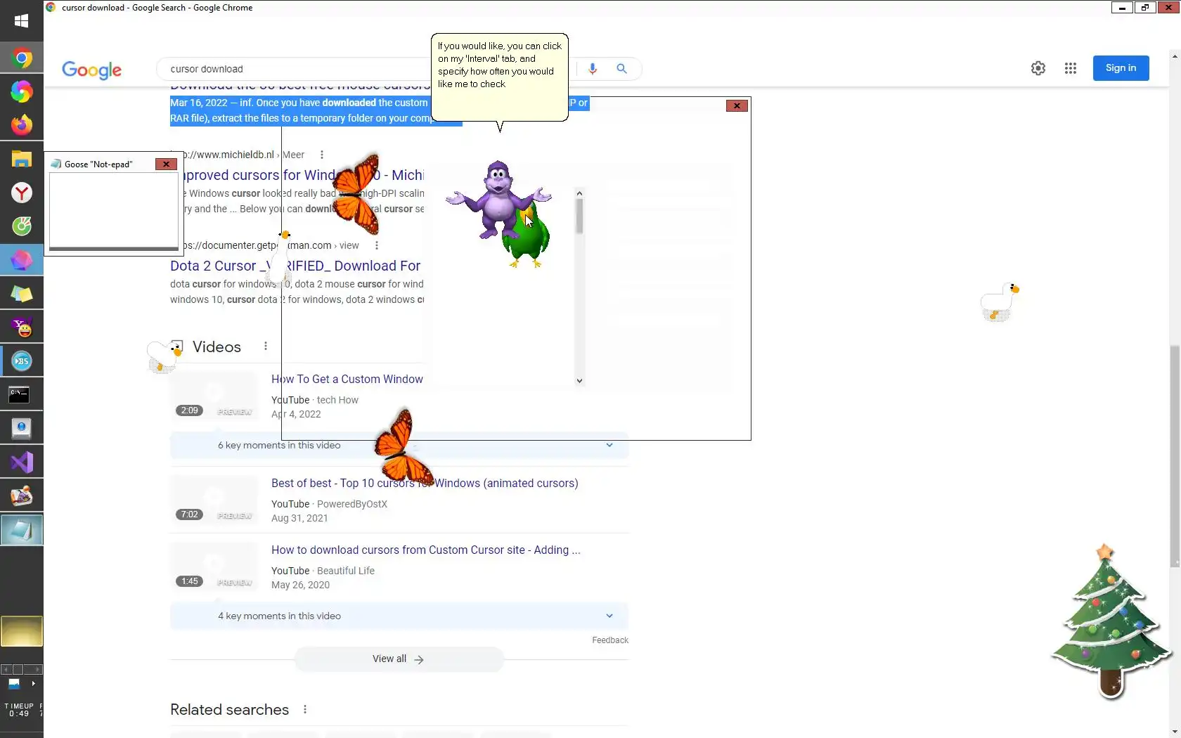The image size is (1181, 738).
Task: Open the Google apps grid
Action: (x=1071, y=68)
